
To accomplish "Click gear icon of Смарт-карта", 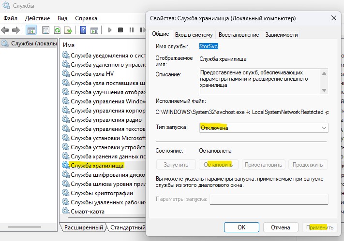I will tap(66, 211).
